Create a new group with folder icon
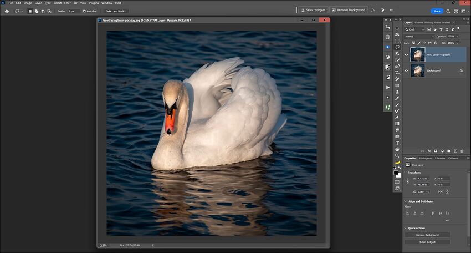Screen dimensions: 471x253 (449, 151)
